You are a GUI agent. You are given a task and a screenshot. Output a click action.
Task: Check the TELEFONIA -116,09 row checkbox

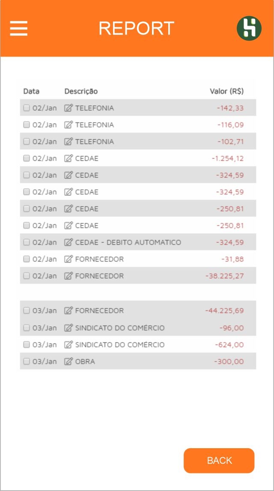pyautogui.click(x=27, y=125)
